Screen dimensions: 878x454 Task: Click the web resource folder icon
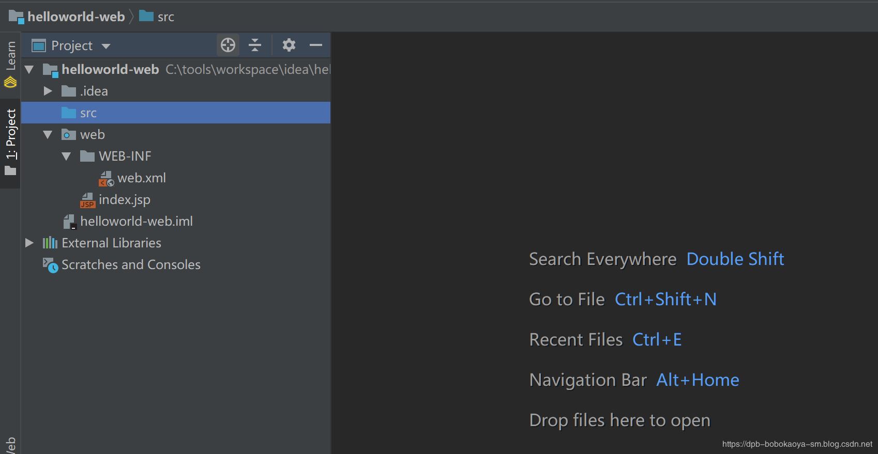[x=69, y=135]
